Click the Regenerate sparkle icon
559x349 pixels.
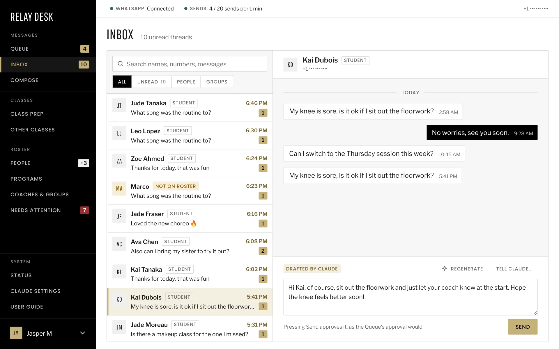(445, 268)
